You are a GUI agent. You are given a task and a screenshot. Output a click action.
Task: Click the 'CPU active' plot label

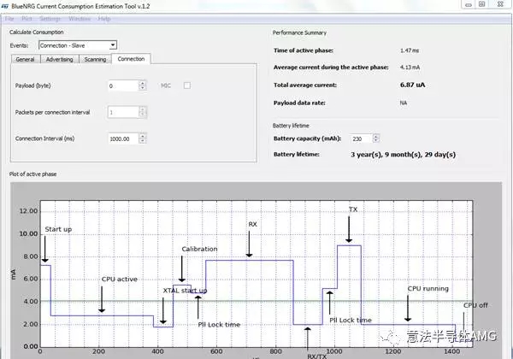point(120,280)
